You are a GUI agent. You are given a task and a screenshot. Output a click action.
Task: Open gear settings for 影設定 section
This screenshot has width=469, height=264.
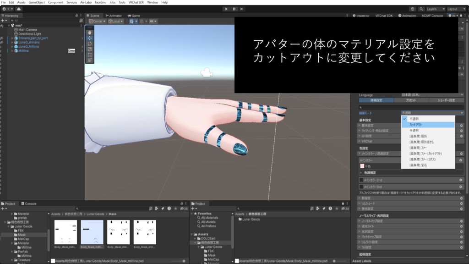[461, 198]
